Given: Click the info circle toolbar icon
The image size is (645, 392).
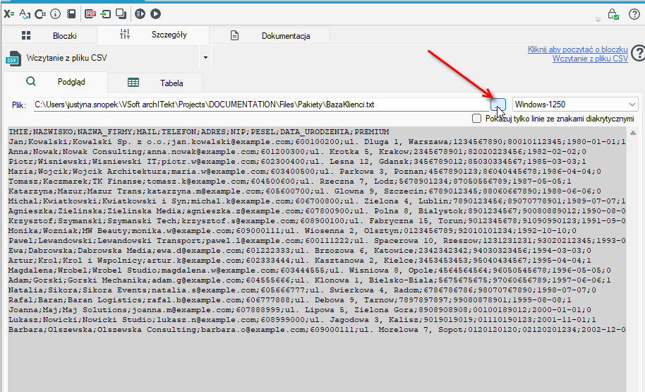Looking at the screenshot, I should pyautogui.click(x=56, y=14).
